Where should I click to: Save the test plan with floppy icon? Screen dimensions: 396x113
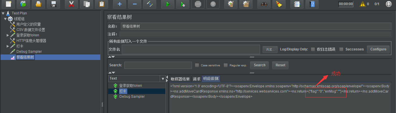(53, 4)
